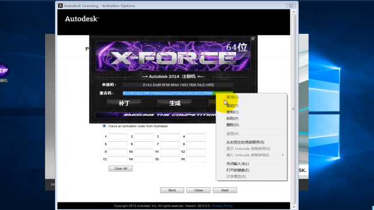Select 关闭输入法(L) menu entry
Screen dimensions: 374x210
tap(238, 163)
